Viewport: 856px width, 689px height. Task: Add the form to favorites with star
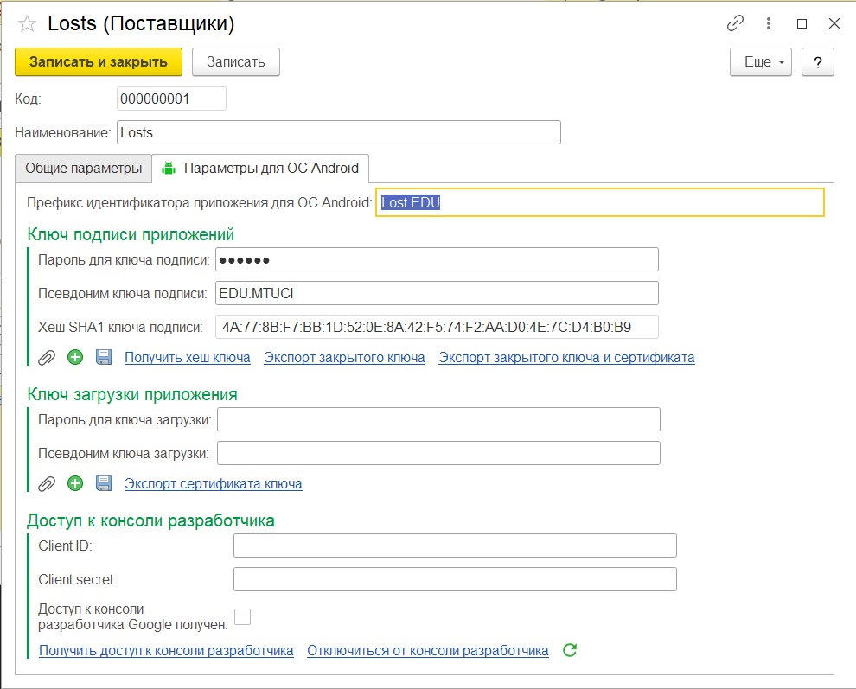27,23
